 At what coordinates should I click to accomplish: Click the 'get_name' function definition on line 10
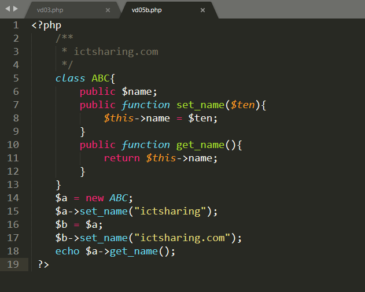[x=200, y=145]
